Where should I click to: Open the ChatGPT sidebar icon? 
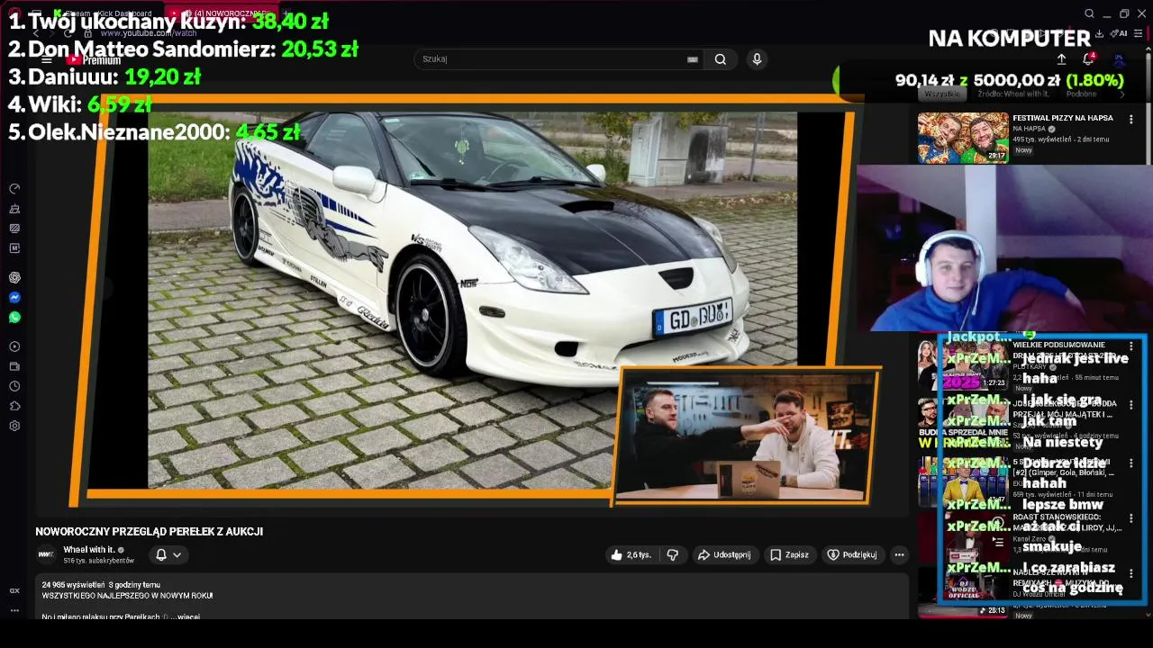(14, 278)
